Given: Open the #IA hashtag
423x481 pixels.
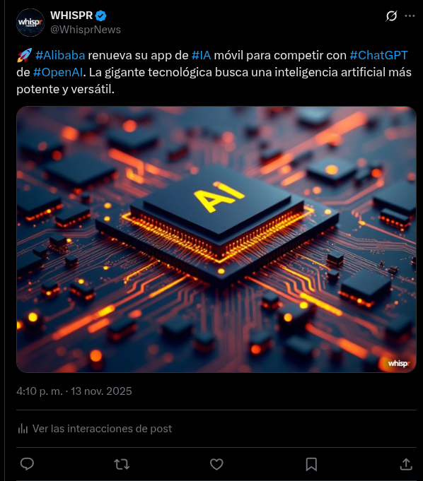Looking at the screenshot, I should coord(201,55).
